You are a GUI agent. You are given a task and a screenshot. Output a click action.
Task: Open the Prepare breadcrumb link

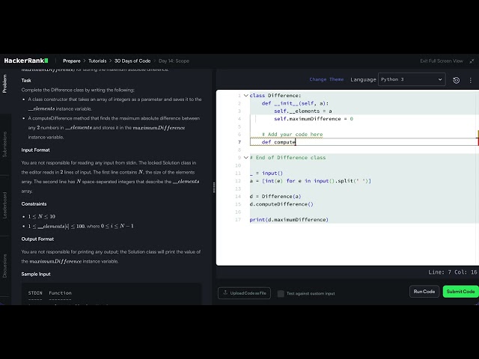(72, 61)
